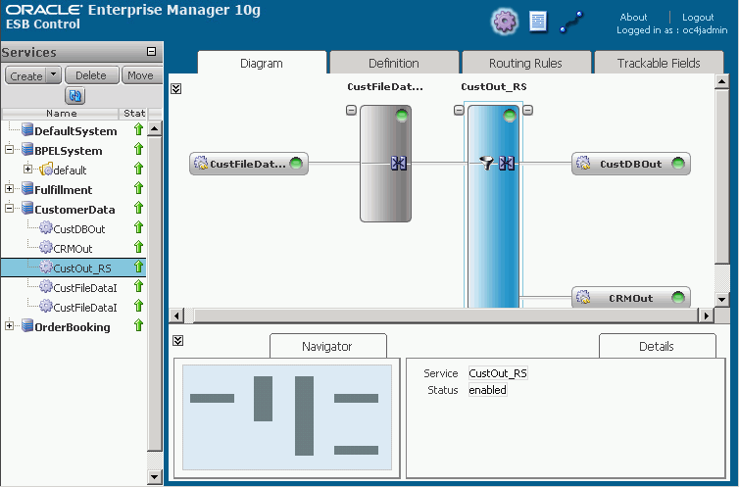Click the Move button

pyautogui.click(x=141, y=75)
